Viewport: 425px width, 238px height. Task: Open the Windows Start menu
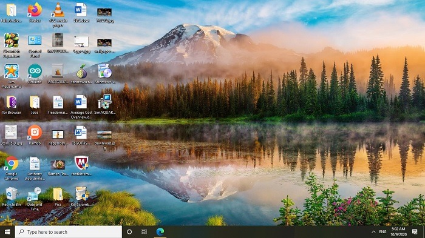point(7,232)
